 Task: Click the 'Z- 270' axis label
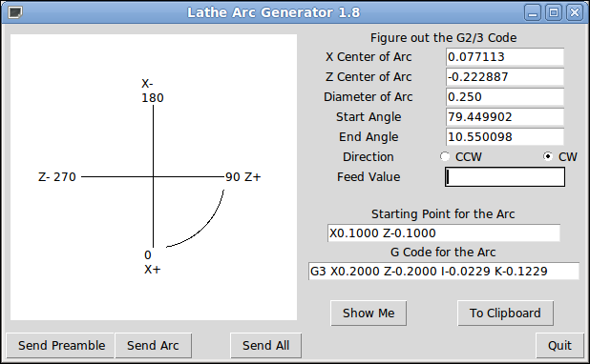pos(57,176)
